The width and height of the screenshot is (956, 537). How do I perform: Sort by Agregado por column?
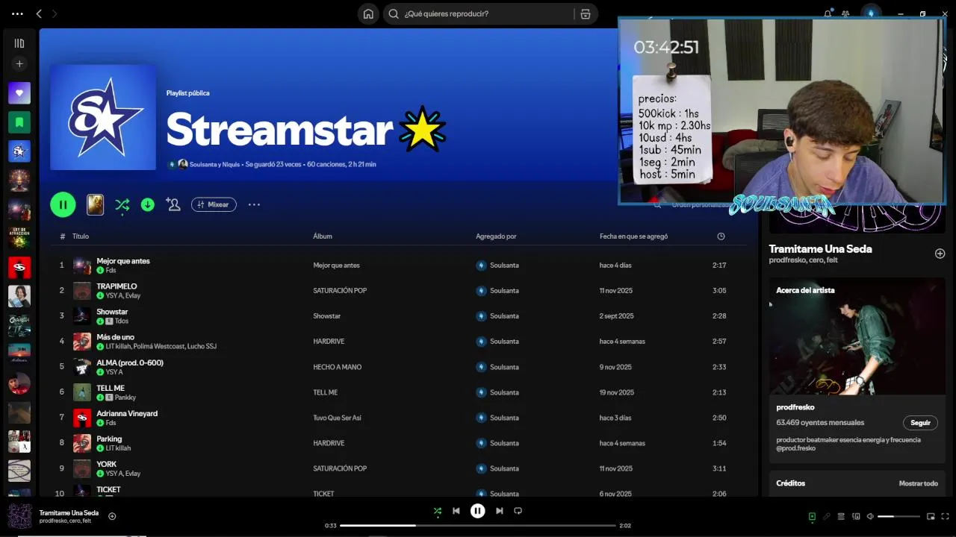[496, 236]
